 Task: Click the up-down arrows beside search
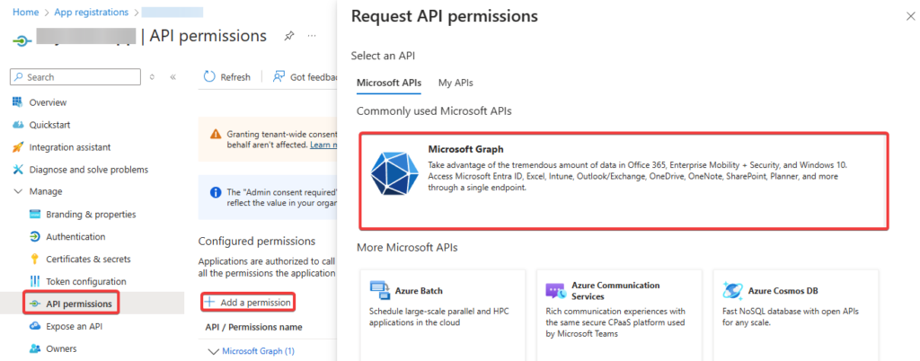click(x=152, y=77)
